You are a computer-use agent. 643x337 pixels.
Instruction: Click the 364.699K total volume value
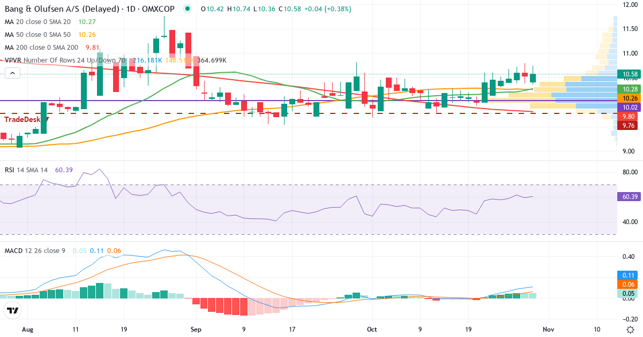click(212, 60)
